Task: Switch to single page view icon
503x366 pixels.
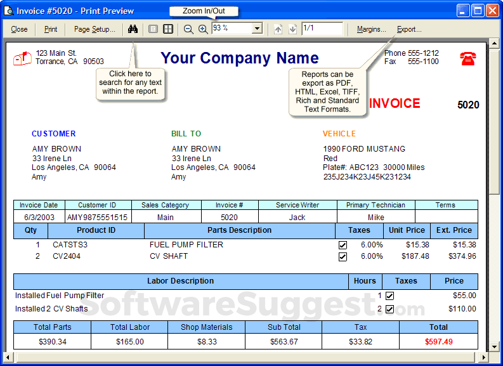Action: tap(153, 29)
